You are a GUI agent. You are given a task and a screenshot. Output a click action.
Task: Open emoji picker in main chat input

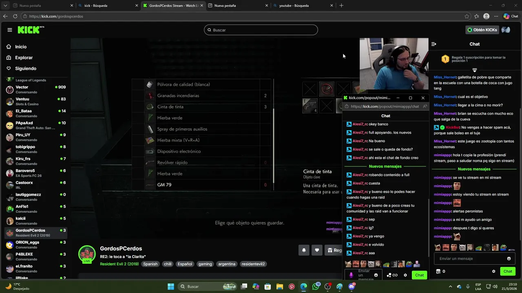point(509,258)
